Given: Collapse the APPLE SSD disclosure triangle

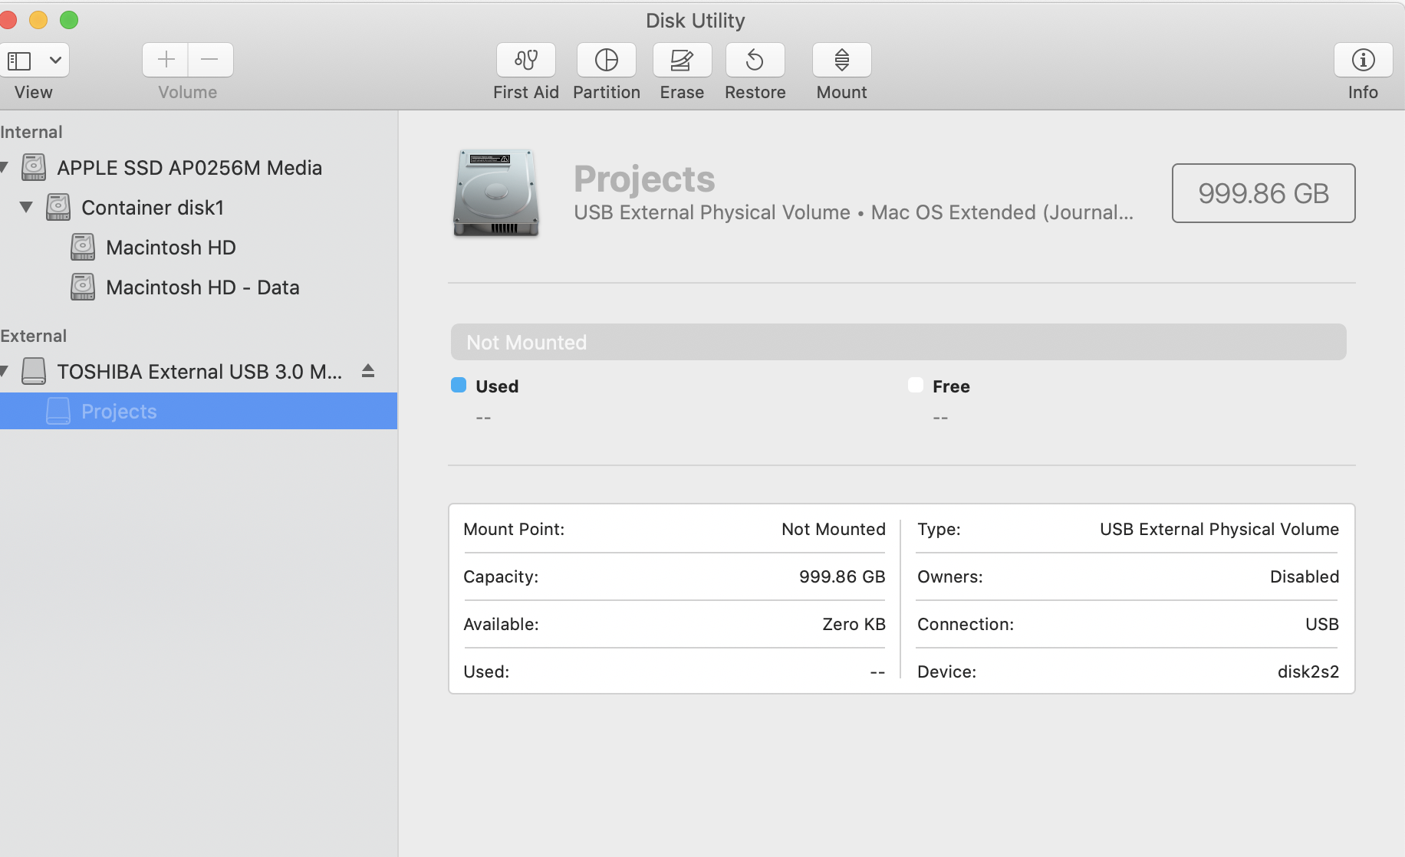Looking at the screenshot, I should (x=4, y=167).
